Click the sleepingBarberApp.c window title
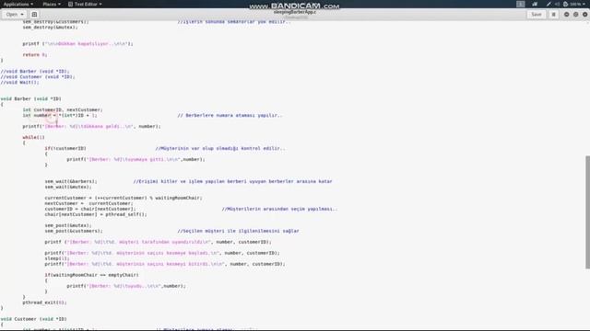590x331 pixels. [x=295, y=12]
